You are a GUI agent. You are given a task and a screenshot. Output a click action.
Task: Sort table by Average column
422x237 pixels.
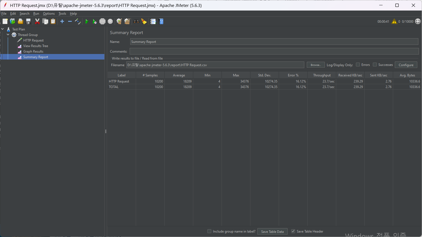(179, 75)
